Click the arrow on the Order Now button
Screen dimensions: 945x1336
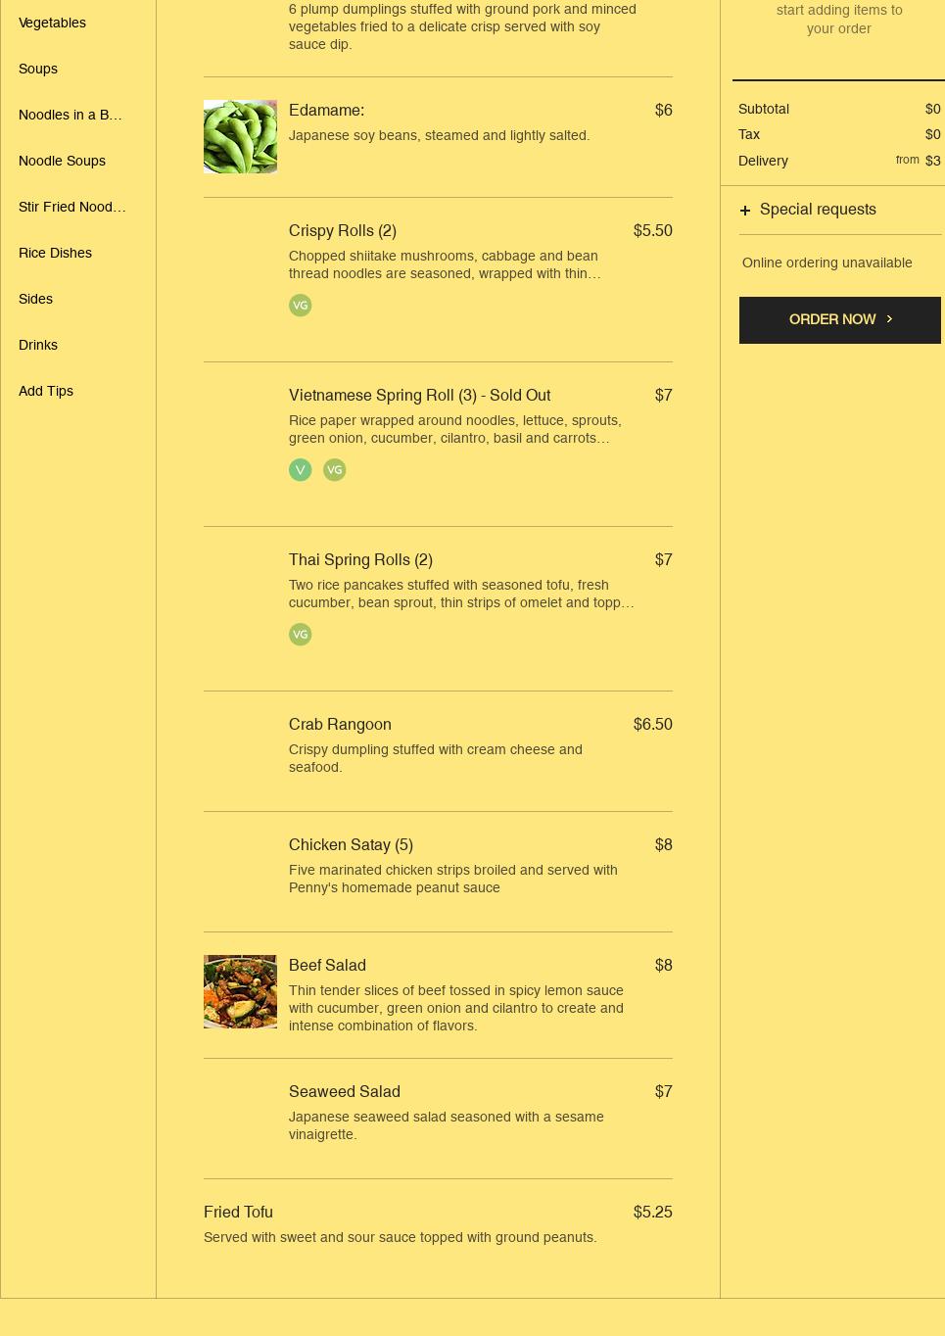(x=889, y=319)
